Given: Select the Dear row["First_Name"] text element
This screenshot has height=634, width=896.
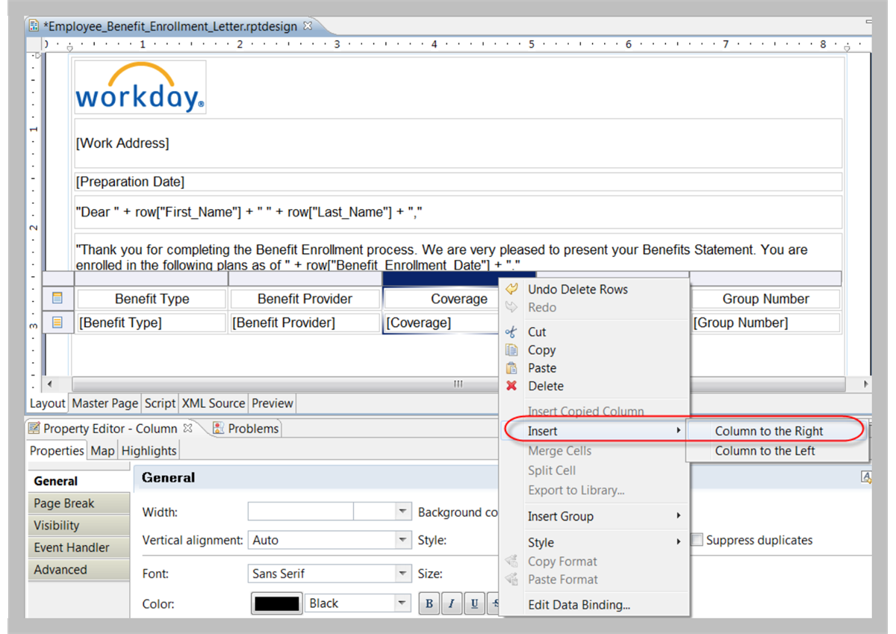Looking at the screenshot, I should (458, 212).
